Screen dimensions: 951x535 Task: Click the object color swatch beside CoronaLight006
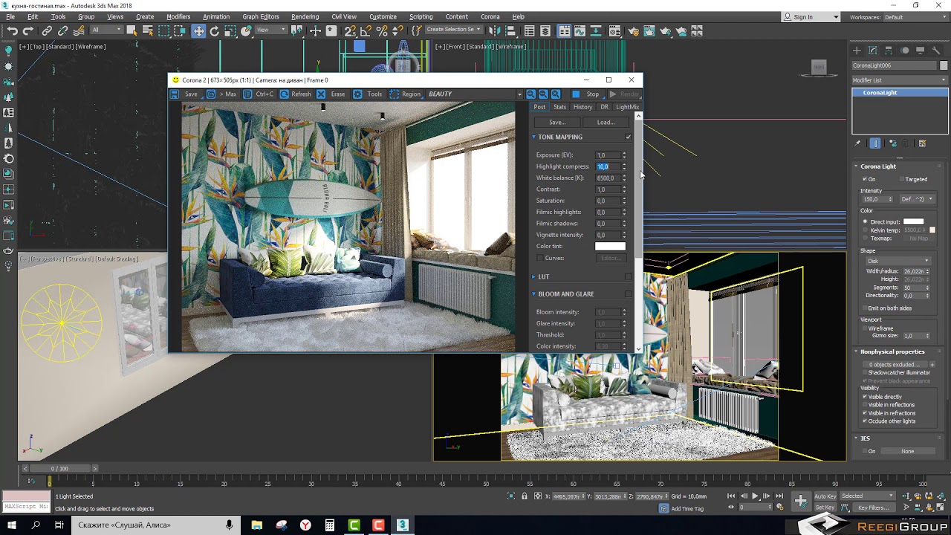(x=944, y=65)
